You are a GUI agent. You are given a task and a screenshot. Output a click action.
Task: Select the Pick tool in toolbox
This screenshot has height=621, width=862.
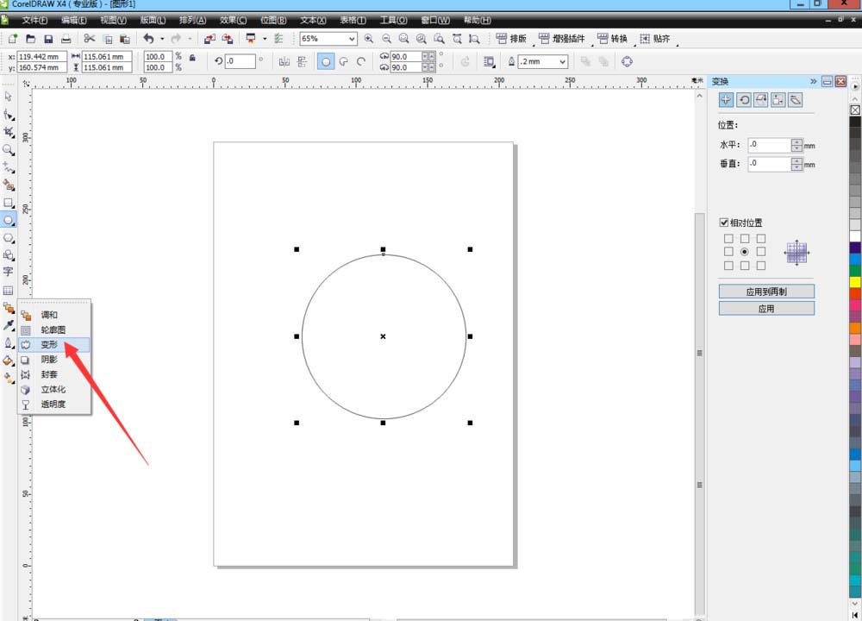[x=9, y=97]
